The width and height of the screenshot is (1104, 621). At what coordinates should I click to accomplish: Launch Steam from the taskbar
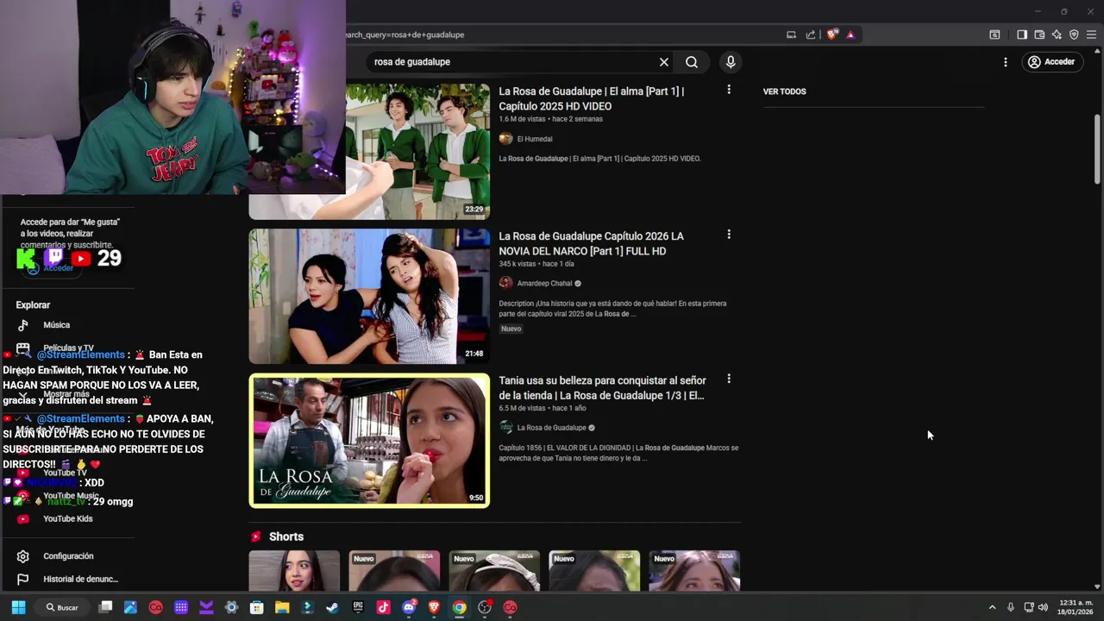[x=332, y=607]
